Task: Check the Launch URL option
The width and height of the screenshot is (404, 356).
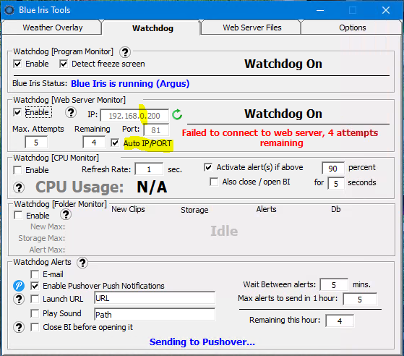Action: point(35,299)
